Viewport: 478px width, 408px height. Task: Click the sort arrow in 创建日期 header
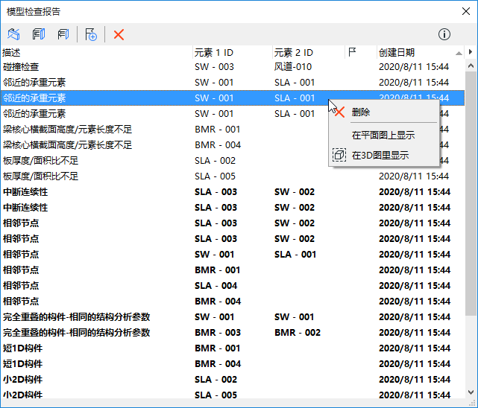pyautogui.click(x=459, y=54)
